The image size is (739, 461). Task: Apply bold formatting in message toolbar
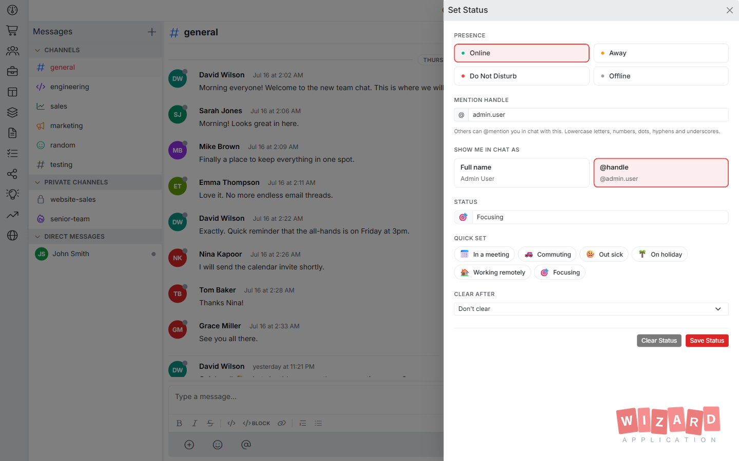tap(179, 423)
